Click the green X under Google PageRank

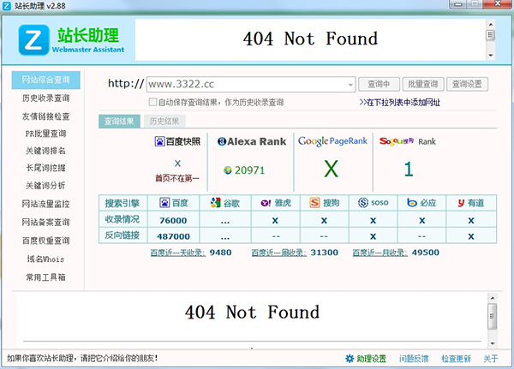tap(331, 169)
